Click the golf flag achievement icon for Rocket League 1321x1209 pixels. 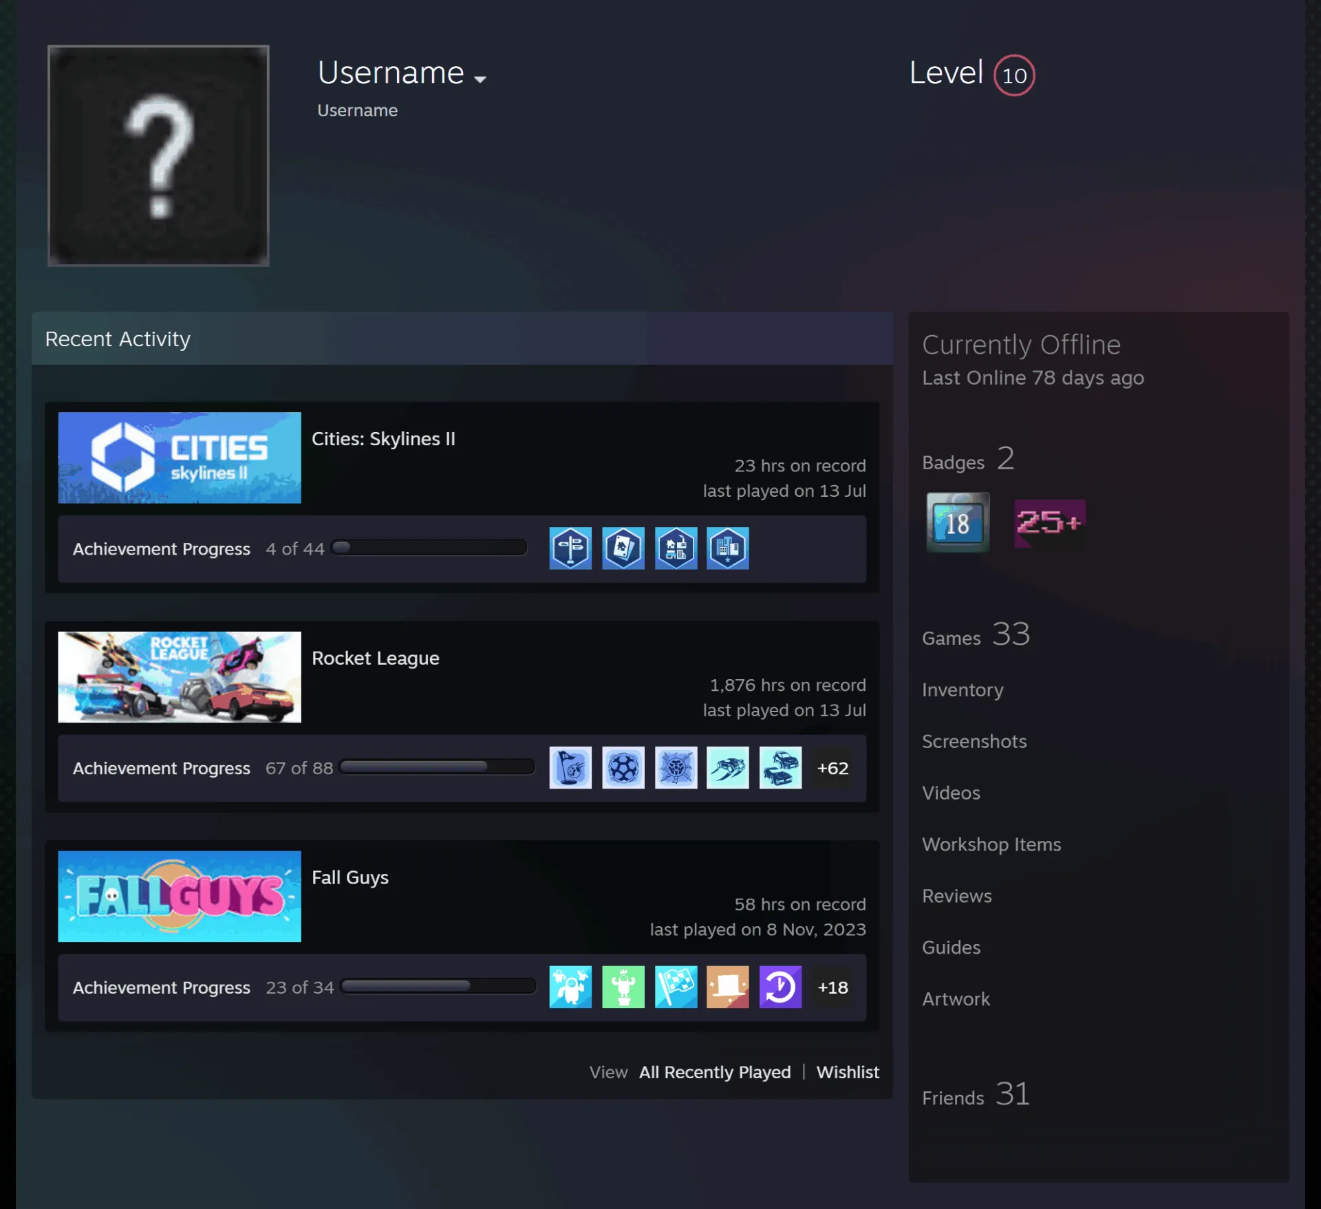[x=570, y=768]
